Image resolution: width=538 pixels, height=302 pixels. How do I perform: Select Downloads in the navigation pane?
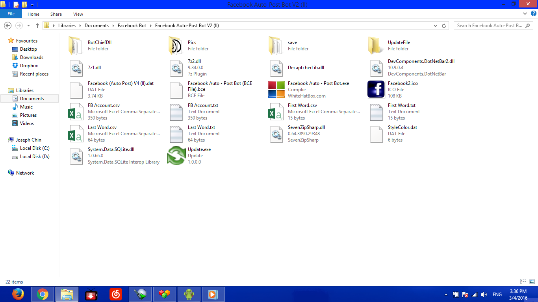point(32,57)
